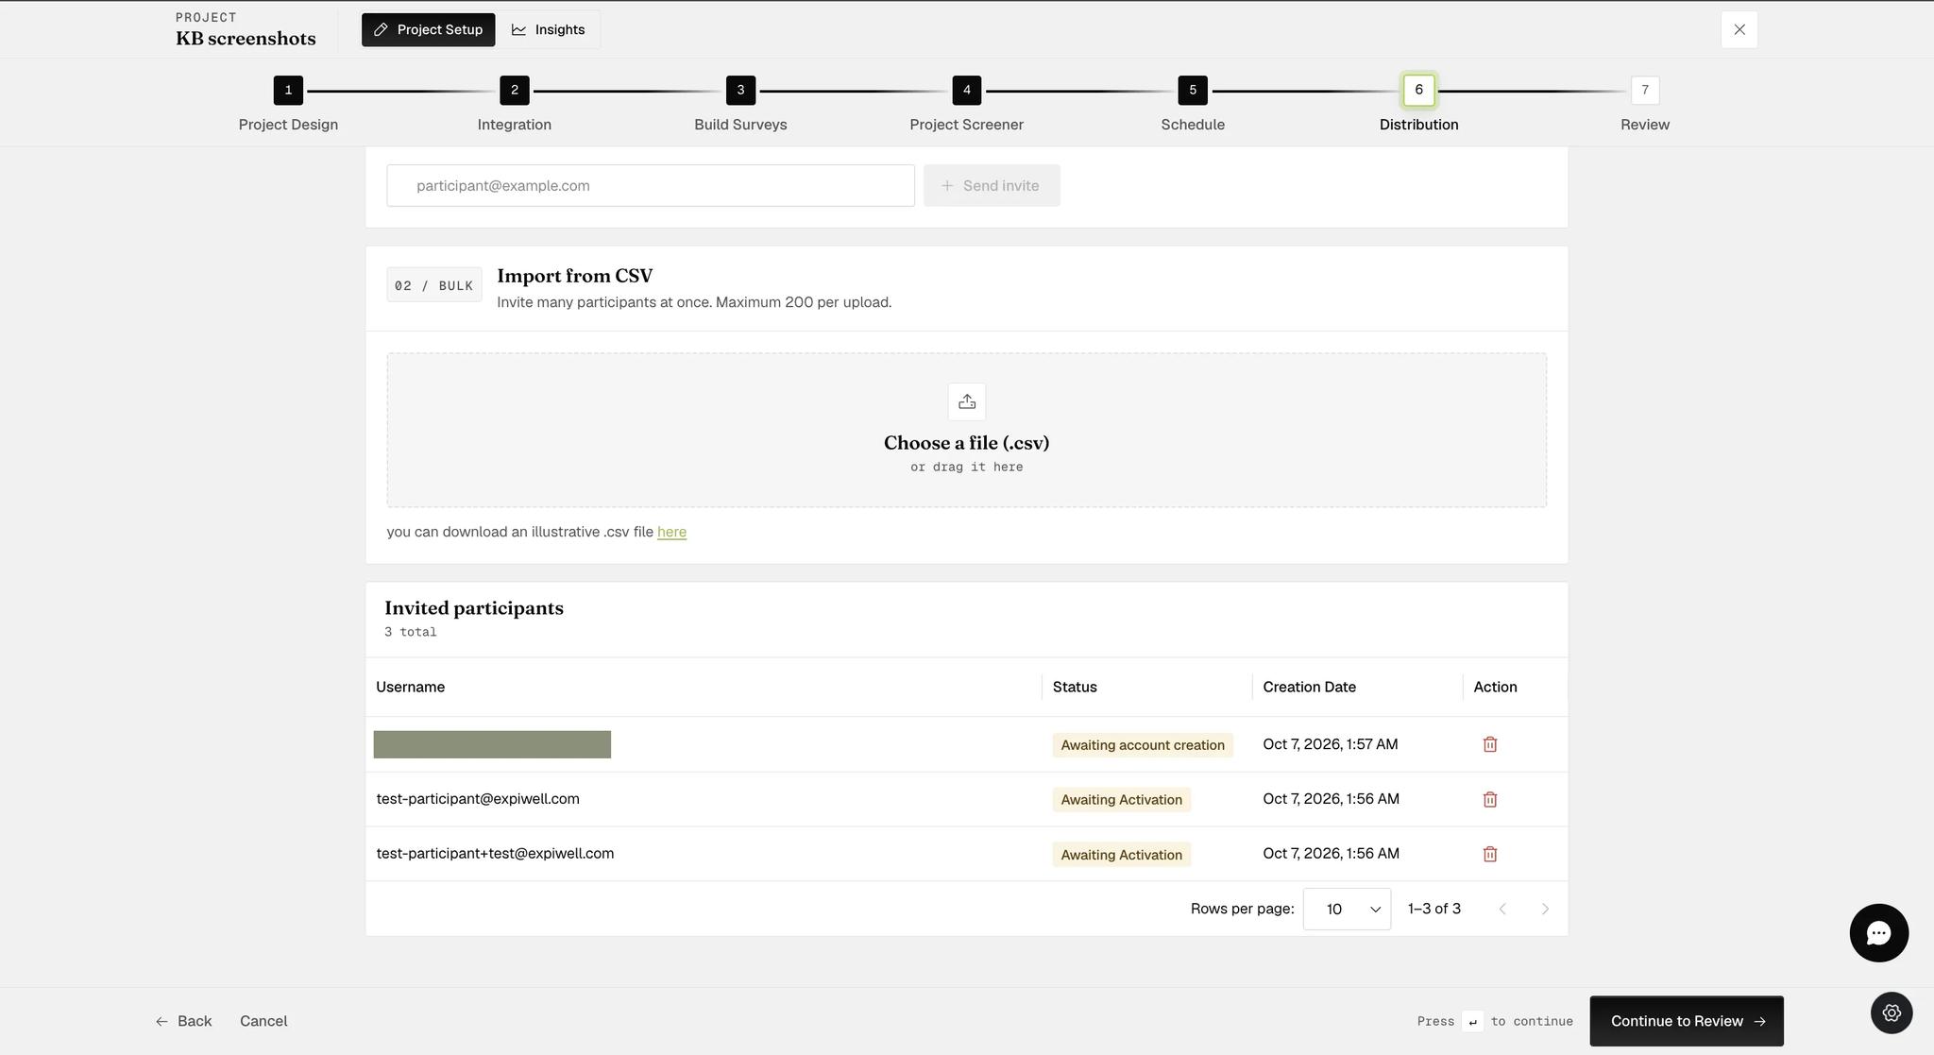
Task: Click the Oct 7, 2026, 1:57 AM date cell
Action: (x=1331, y=744)
